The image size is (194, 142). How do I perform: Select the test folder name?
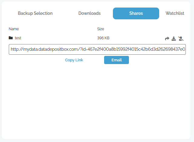18,38
